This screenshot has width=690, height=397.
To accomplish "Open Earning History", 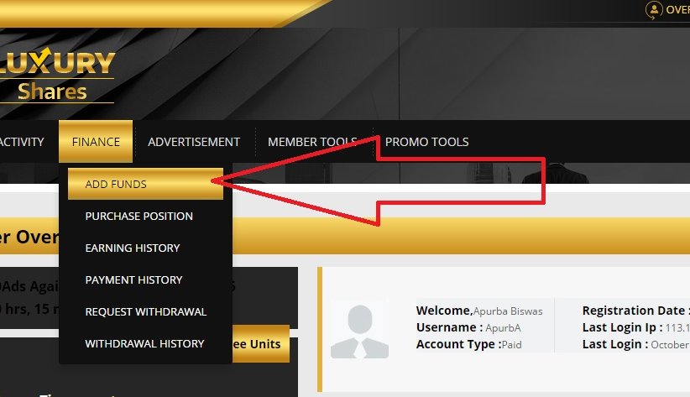I will [133, 248].
